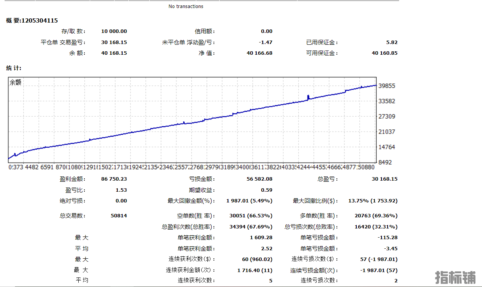Select gross profit value 86 750.23
The image size is (482, 287).
tap(114, 179)
